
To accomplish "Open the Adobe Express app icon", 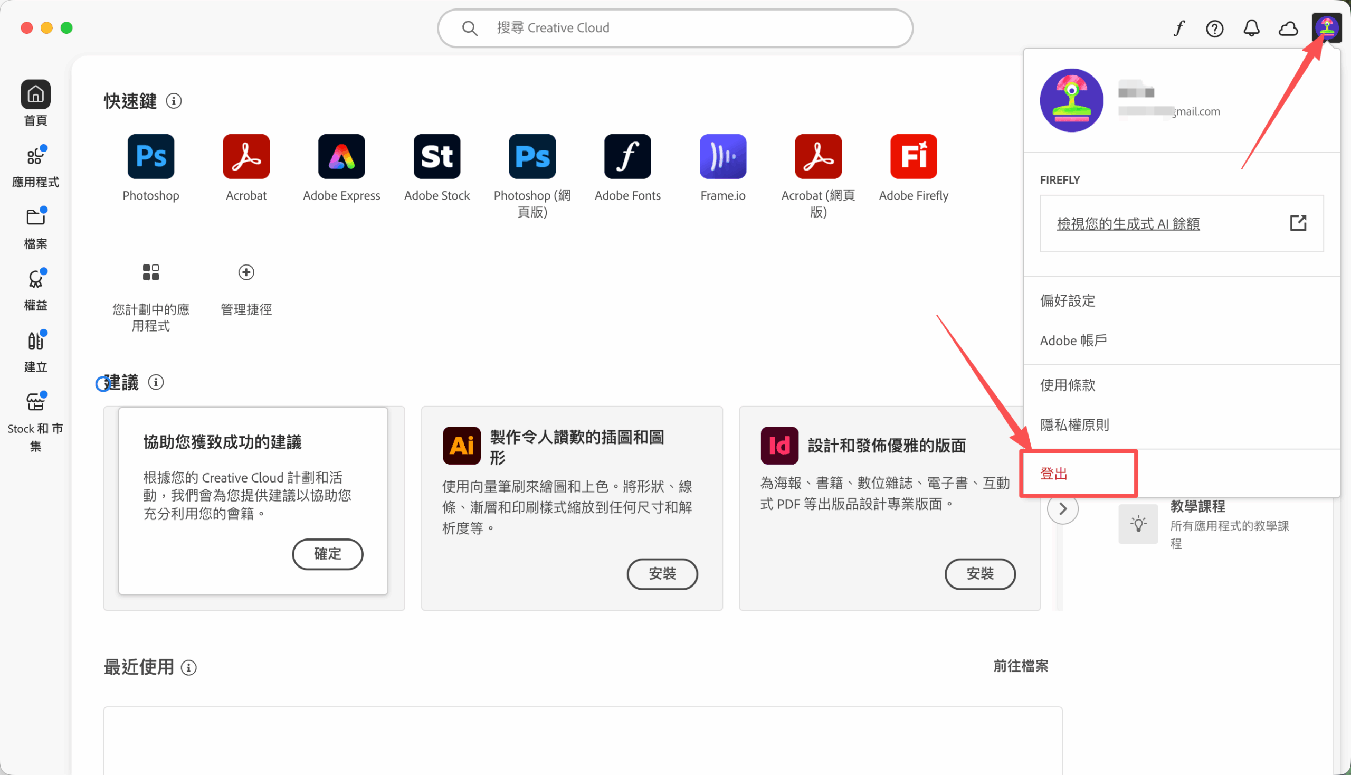I will click(341, 156).
